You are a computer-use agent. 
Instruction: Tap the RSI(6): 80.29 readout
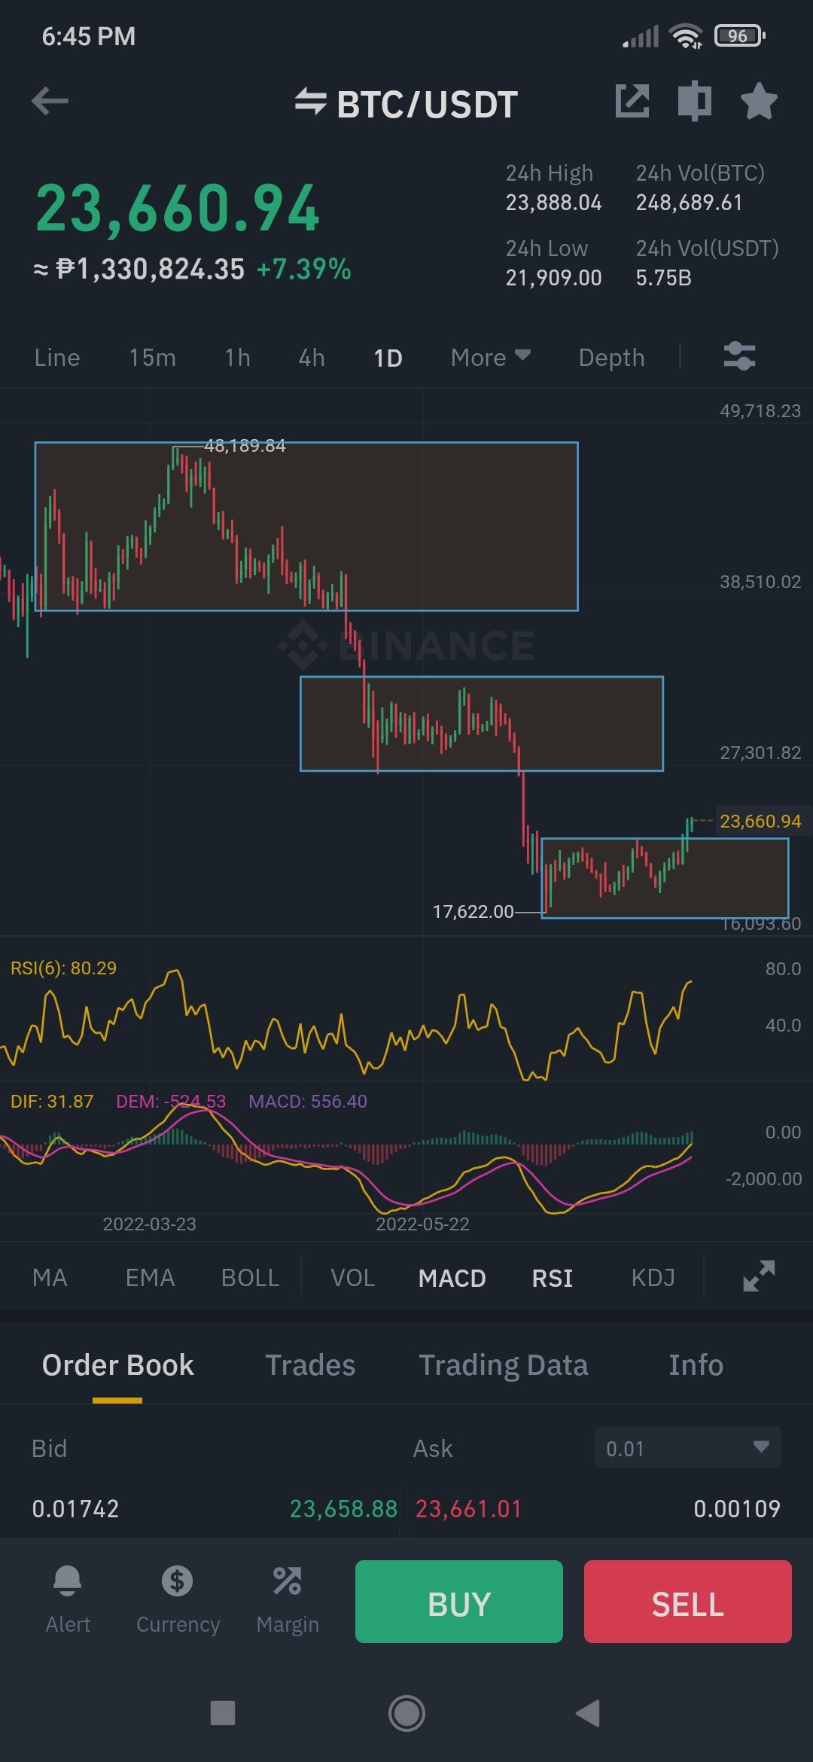coord(63,968)
